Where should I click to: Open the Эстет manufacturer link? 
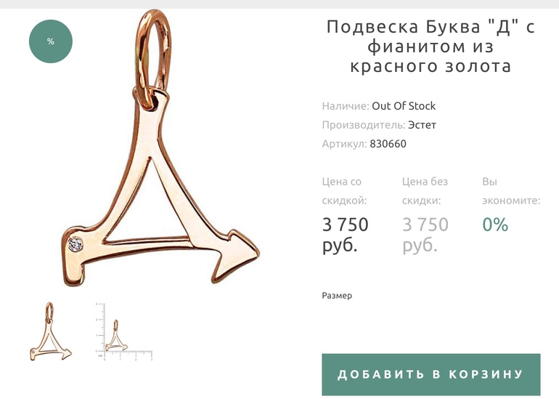[422, 125]
